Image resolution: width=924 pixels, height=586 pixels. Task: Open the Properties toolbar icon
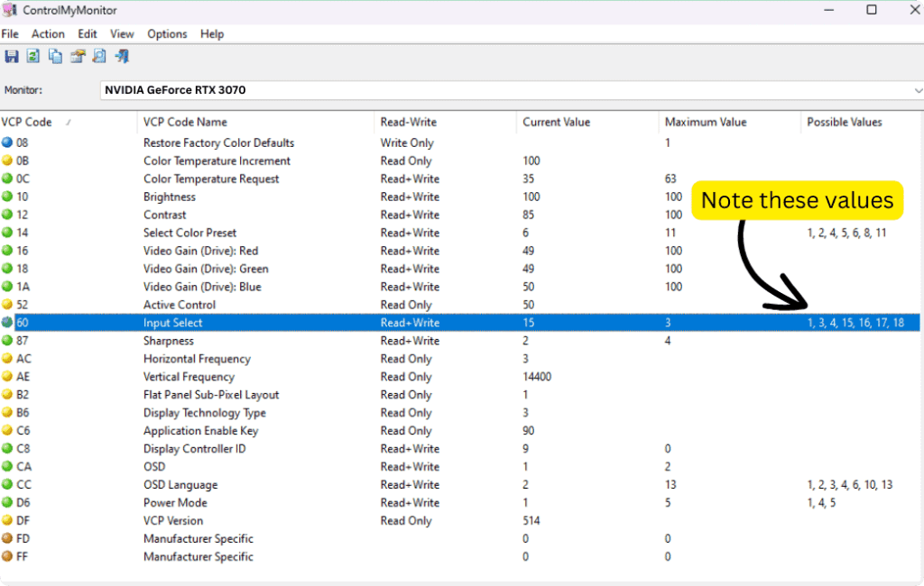pyautogui.click(x=76, y=56)
